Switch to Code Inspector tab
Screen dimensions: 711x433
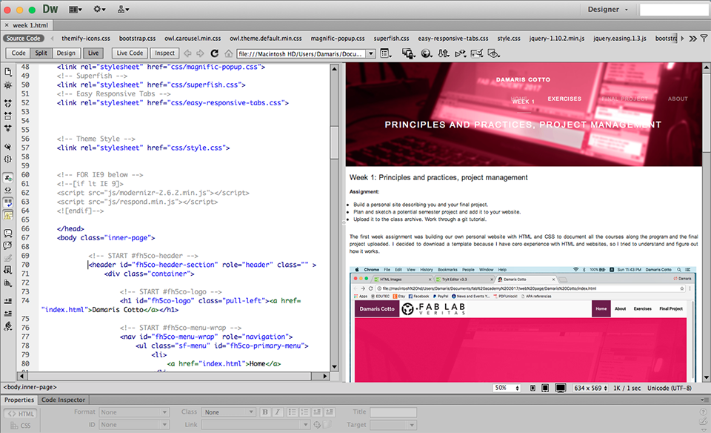point(63,400)
